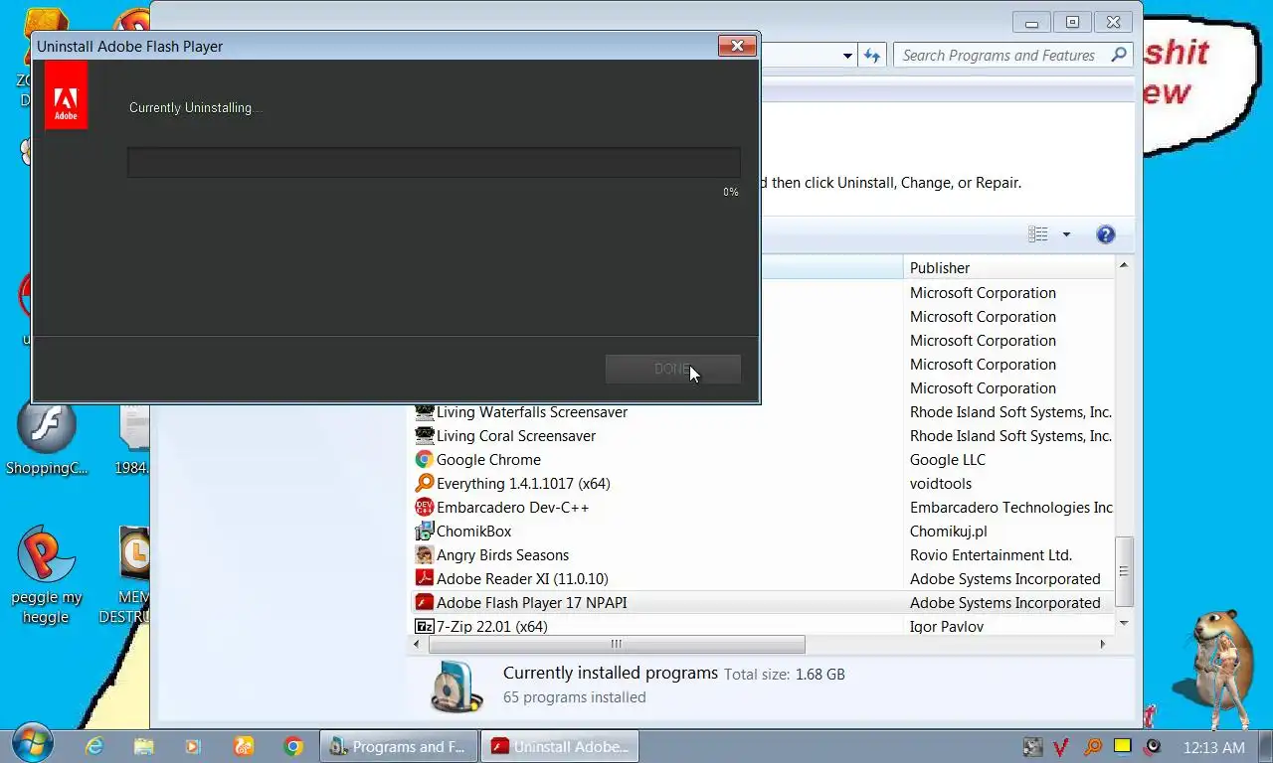
Task: Click the horizontal scrollbar thumb
Action: [x=617, y=644]
